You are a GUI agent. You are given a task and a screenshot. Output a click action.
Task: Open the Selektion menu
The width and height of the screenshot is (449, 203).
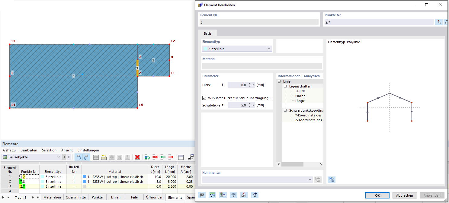click(x=49, y=150)
